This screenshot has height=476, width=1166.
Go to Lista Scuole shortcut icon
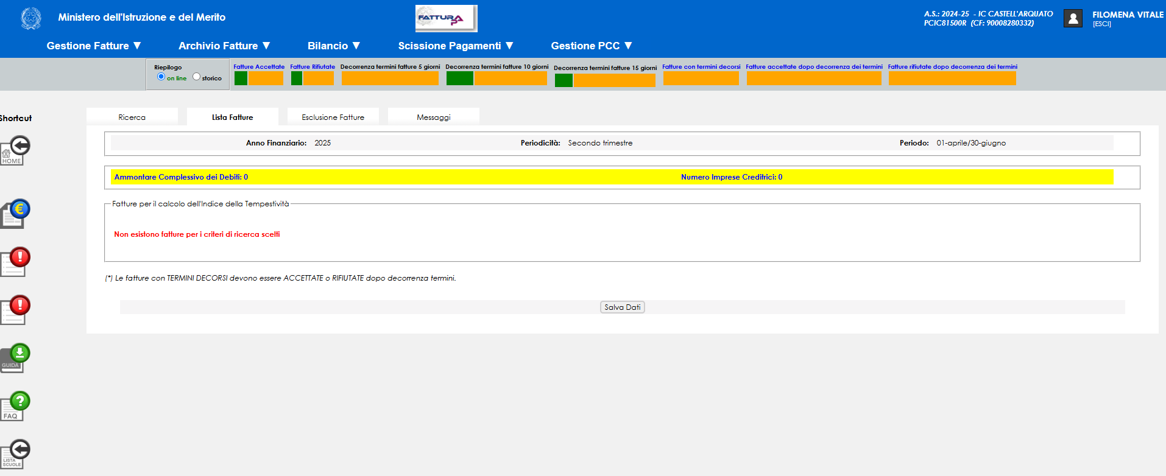(x=15, y=454)
